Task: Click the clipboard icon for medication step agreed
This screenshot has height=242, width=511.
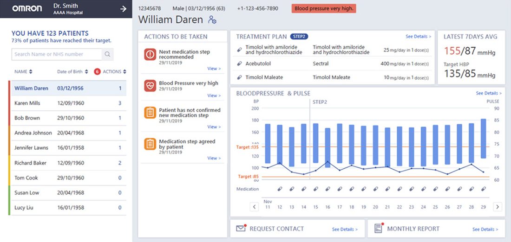Action: [150, 144]
